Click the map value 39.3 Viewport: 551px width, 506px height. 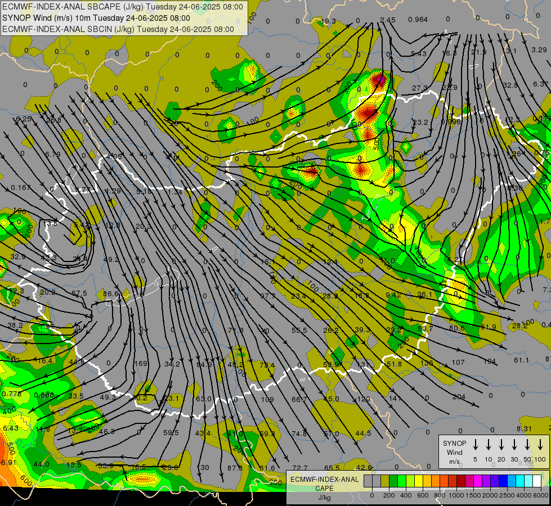[362, 329]
